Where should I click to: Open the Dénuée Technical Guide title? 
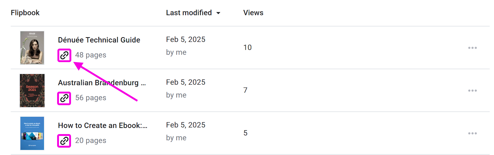tap(99, 40)
